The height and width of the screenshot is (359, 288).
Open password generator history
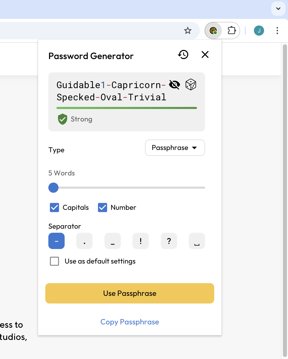click(183, 54)
